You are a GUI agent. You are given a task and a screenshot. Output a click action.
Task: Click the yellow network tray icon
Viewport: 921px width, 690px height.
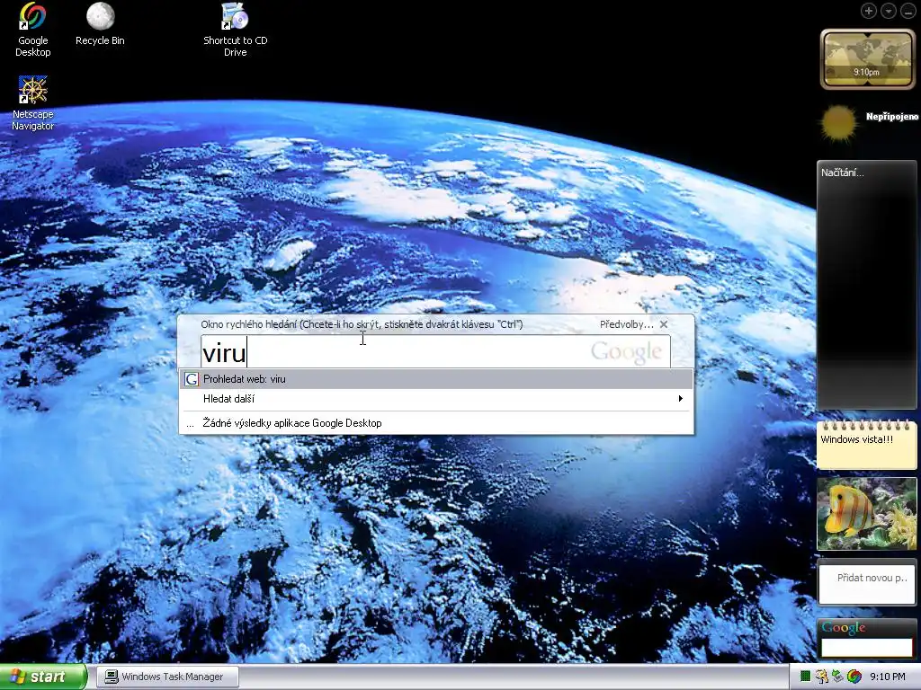(x=821, y=677)
